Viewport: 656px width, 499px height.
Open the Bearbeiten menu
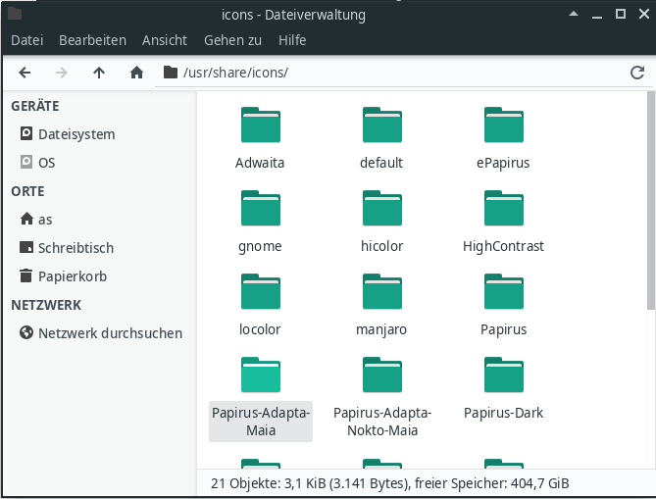(x=92, y=40)
